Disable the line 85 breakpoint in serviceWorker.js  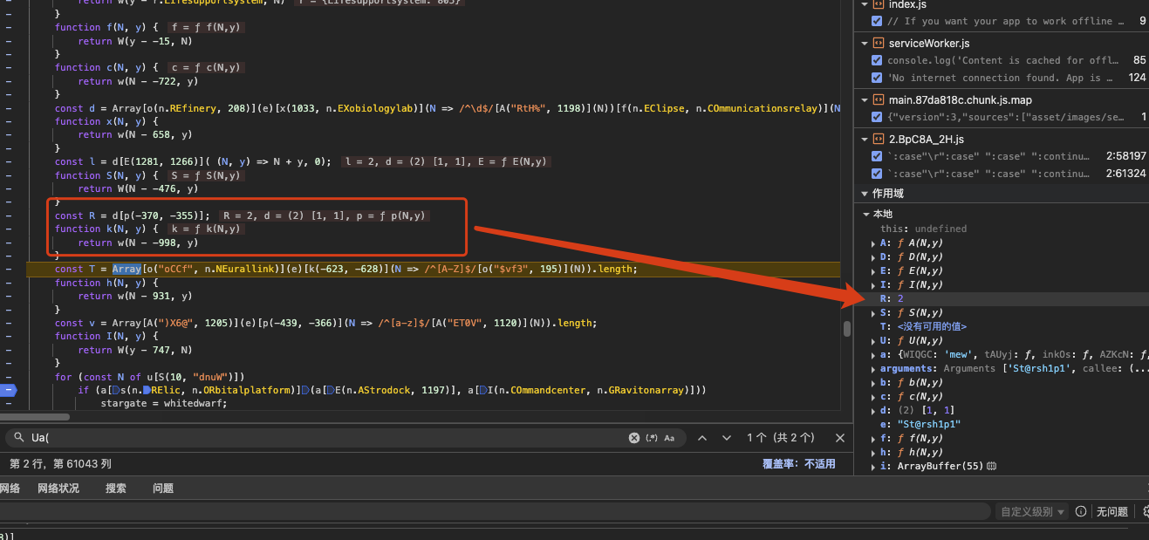click(877, 60)
